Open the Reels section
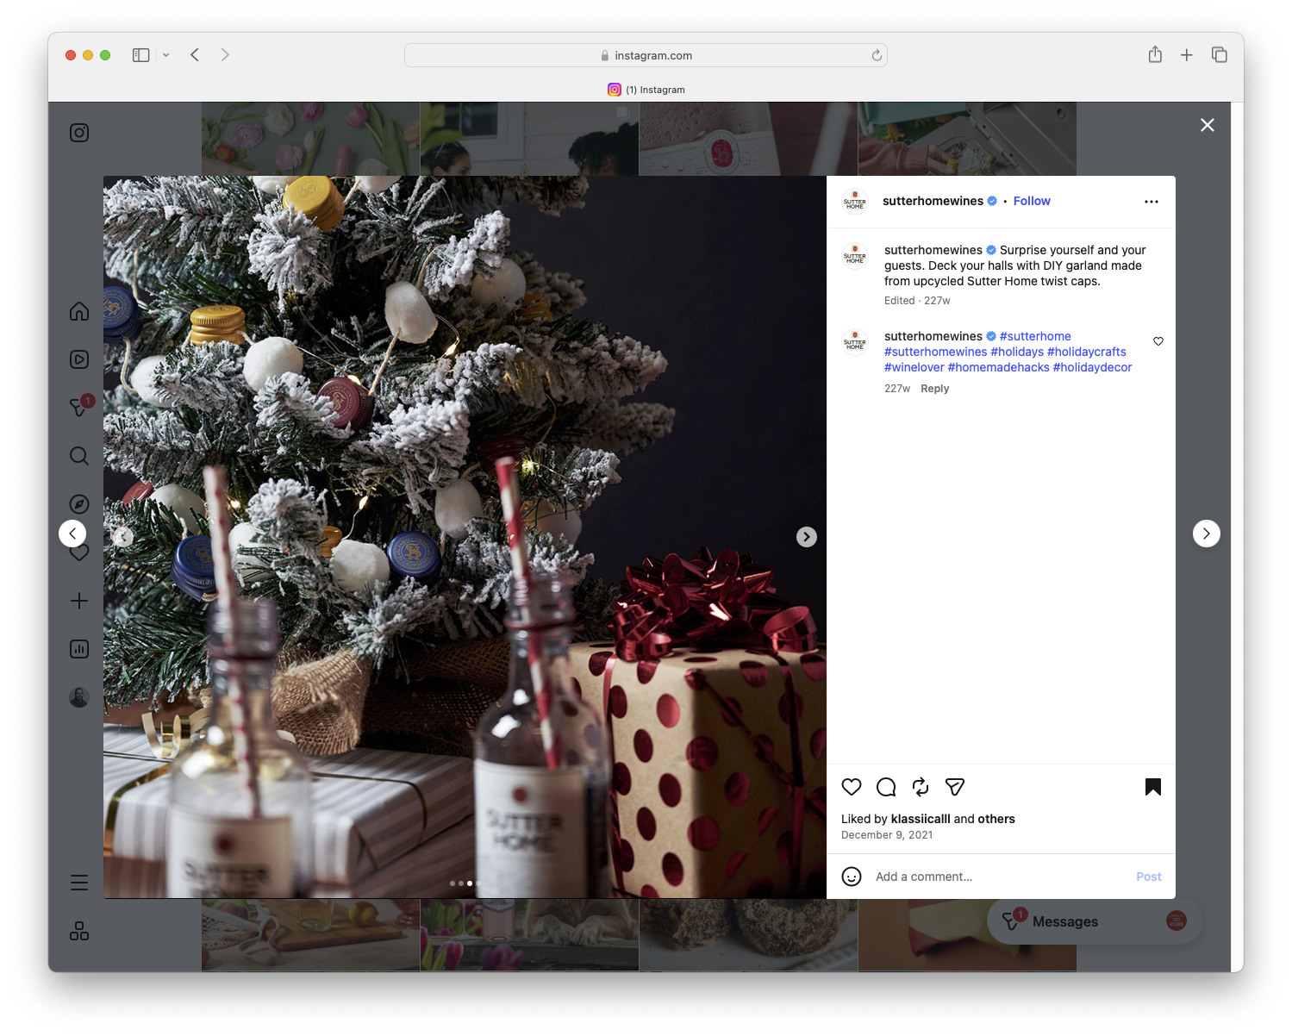Viewport: 1292px width, 1036px height. [x=79, y=359]
